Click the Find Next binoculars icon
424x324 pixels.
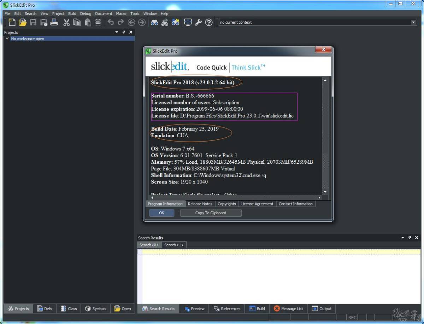(x=165, y=22)
